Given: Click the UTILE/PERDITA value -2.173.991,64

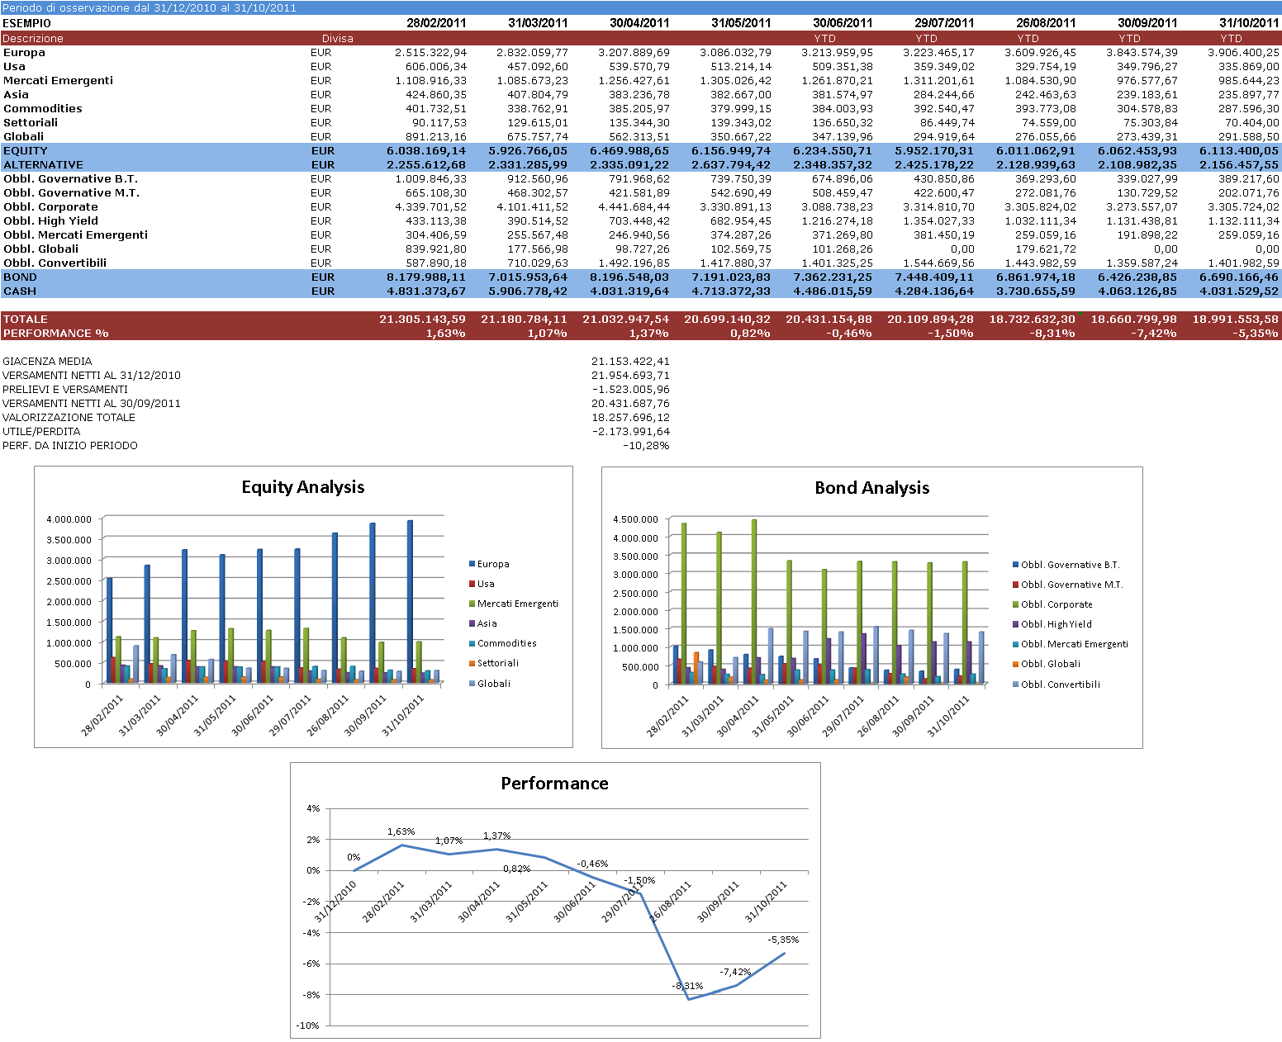Looking at the screenshot, I should 631,431.
